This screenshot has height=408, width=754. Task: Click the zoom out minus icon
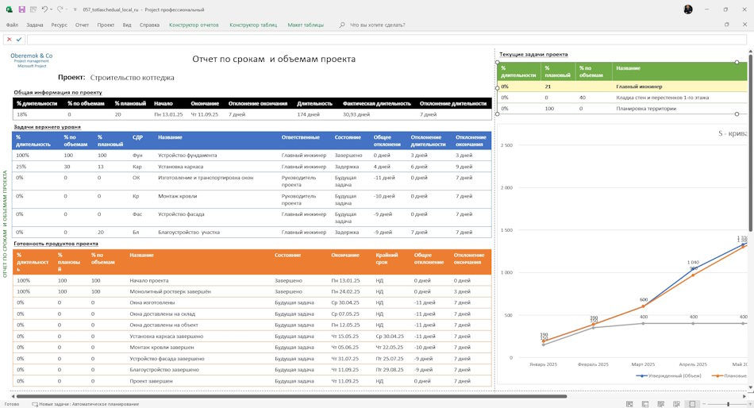click(x=704, y=404)
